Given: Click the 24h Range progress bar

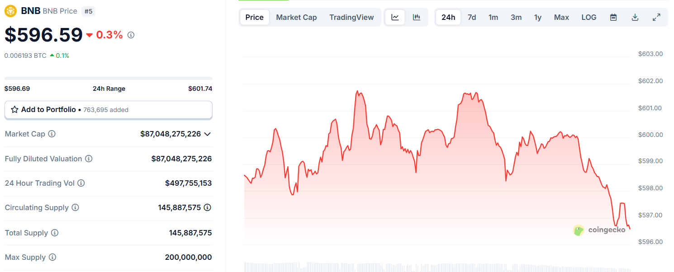Looking at the screenshot, I should click(108, 78).
